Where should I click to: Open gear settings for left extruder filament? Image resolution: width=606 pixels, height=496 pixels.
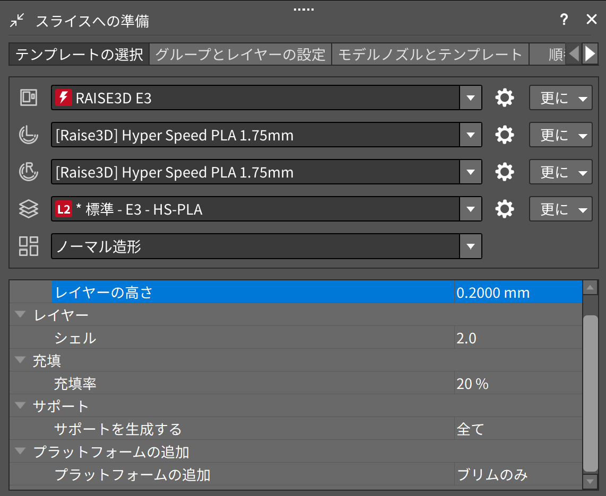click(505, 135)
